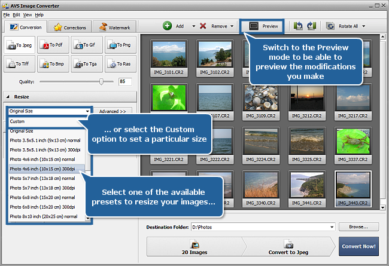
Task: Select Photo 4x6 inch 300dpi preset
Action: tap(47, 169)
